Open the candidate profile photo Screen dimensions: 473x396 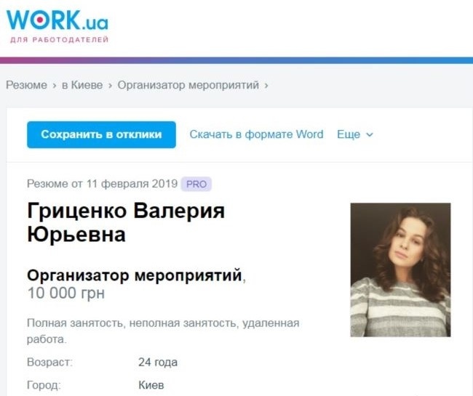[400, 270]
